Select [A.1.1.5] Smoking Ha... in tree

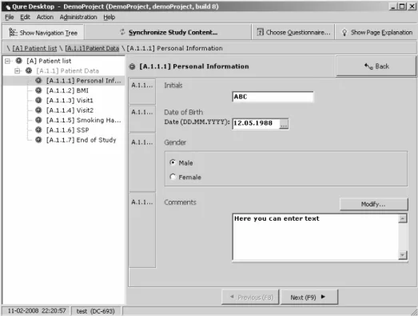[x=83, y=120]
